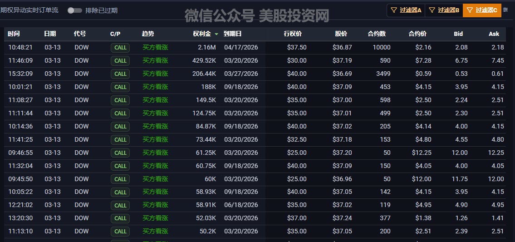Click the CALL badge in the 15:32:09 row
Image resolution: width=515 pixels, height=242 pixels.
click(x=120, y=74)
